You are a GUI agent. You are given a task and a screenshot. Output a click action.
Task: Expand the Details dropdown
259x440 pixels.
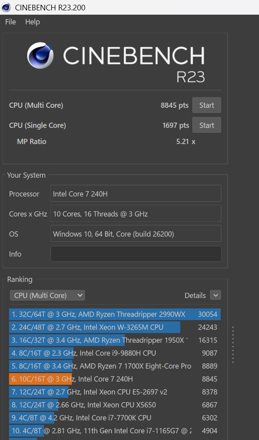(215, 295)
